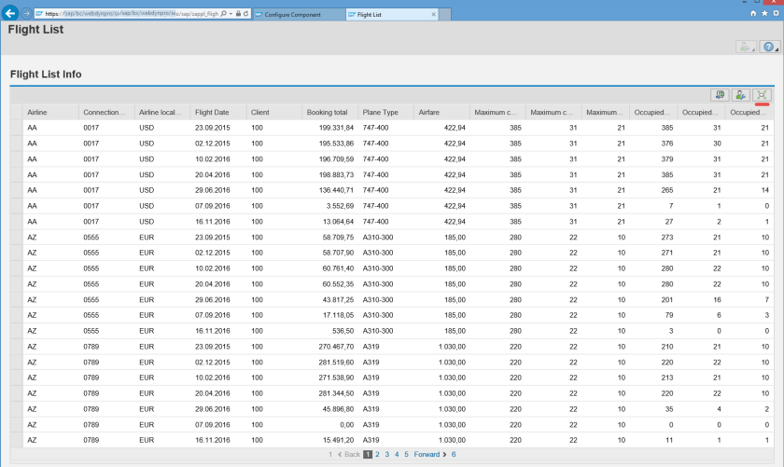This screenshot has height=467, width=784.
Task: Click the Airline column header
Action: point(38,112)
